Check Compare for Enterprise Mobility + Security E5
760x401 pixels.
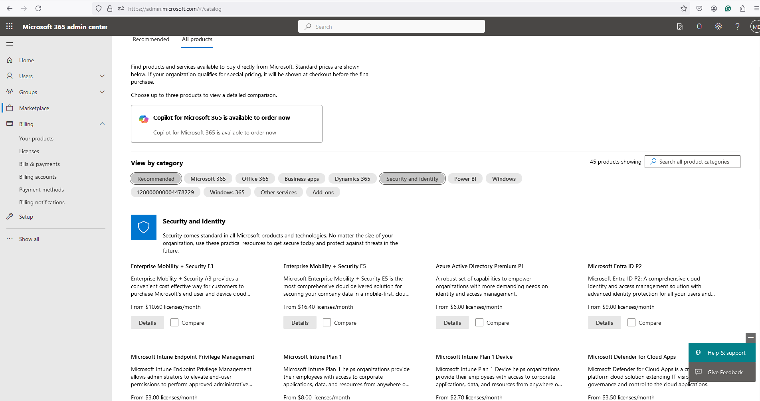327,322
